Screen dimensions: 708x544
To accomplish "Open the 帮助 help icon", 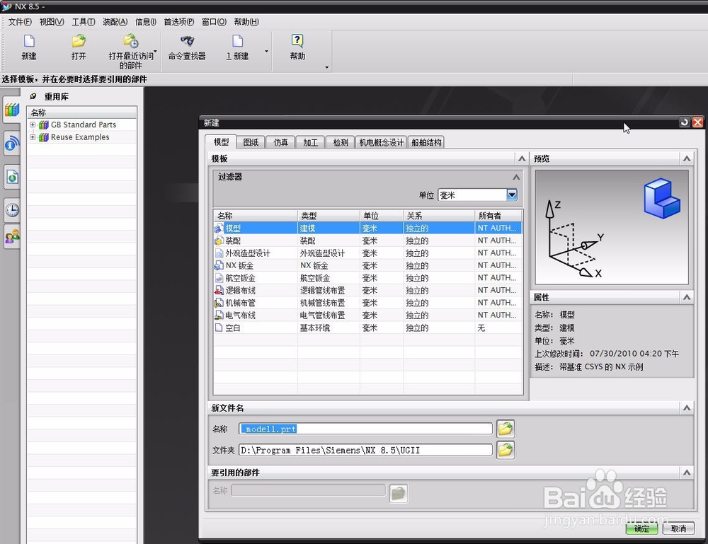I will pyautogui.click(x=297, y=41).
